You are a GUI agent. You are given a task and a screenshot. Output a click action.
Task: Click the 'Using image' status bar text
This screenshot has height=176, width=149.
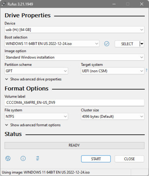pyautogui.click(x=46, y=172)
